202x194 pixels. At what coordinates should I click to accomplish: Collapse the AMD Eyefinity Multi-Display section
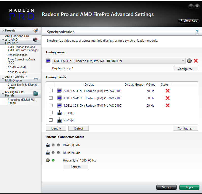(3, 79)
